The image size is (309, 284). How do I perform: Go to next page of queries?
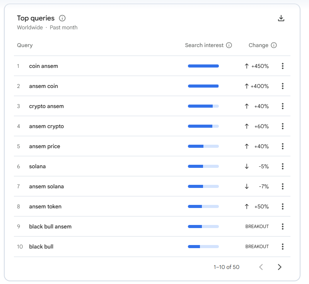(280, 267)
